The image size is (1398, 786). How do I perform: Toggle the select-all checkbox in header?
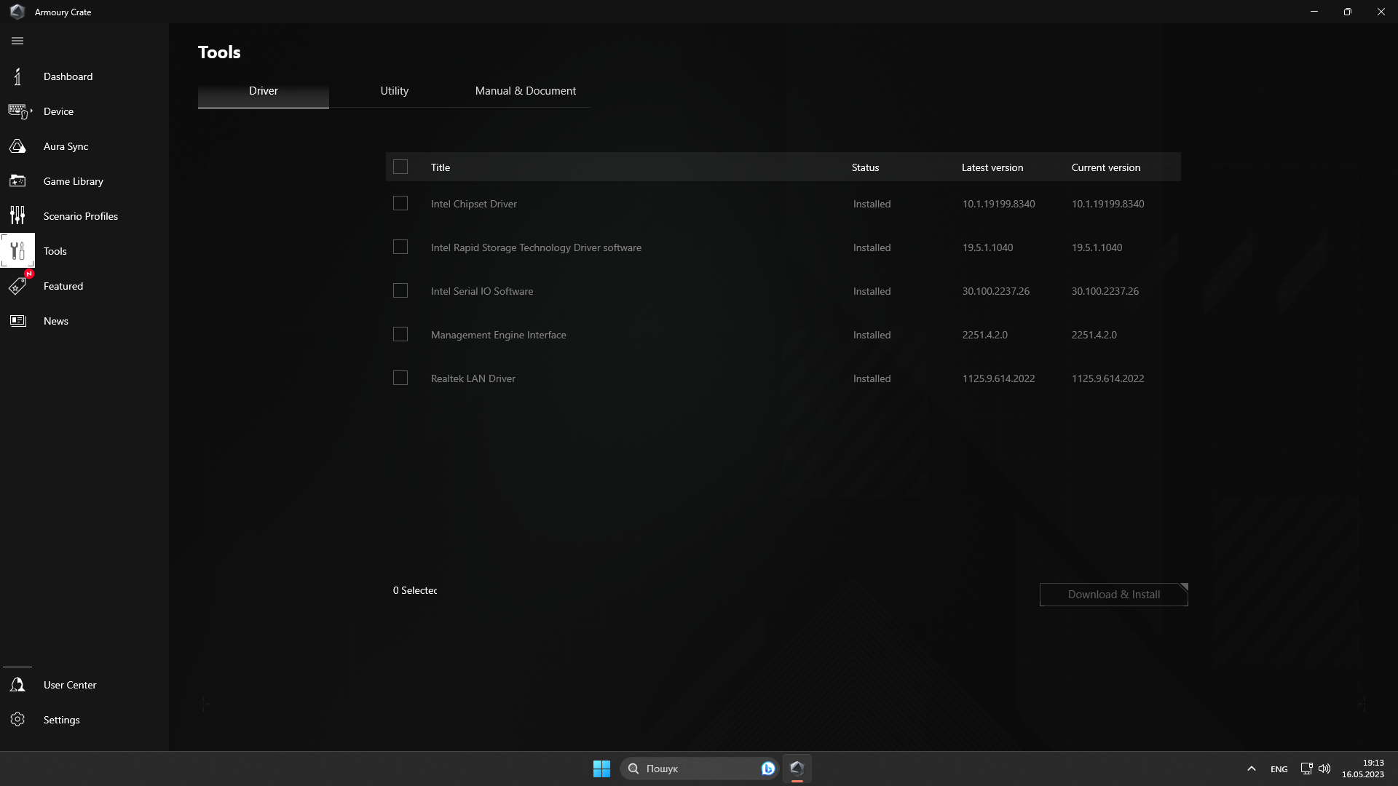pos(400,167)
